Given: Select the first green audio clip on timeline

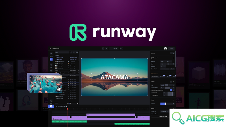Looking at the screenshot, I should click(x=69, y=122).
